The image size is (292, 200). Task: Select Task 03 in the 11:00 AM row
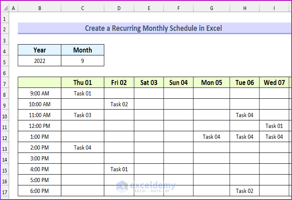[x=83, y=115]
